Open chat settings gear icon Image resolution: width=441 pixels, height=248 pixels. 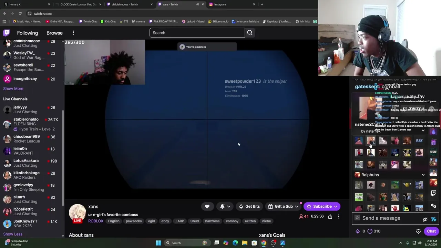click(x=418, y=231)
